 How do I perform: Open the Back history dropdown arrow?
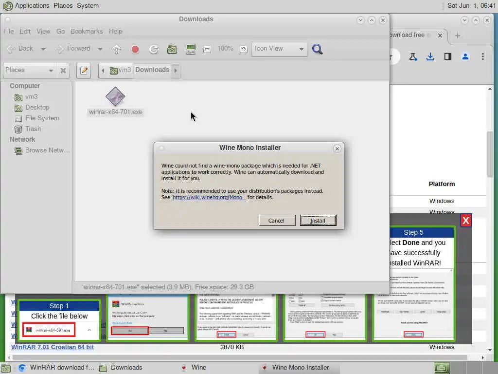(x=43, y=49)
